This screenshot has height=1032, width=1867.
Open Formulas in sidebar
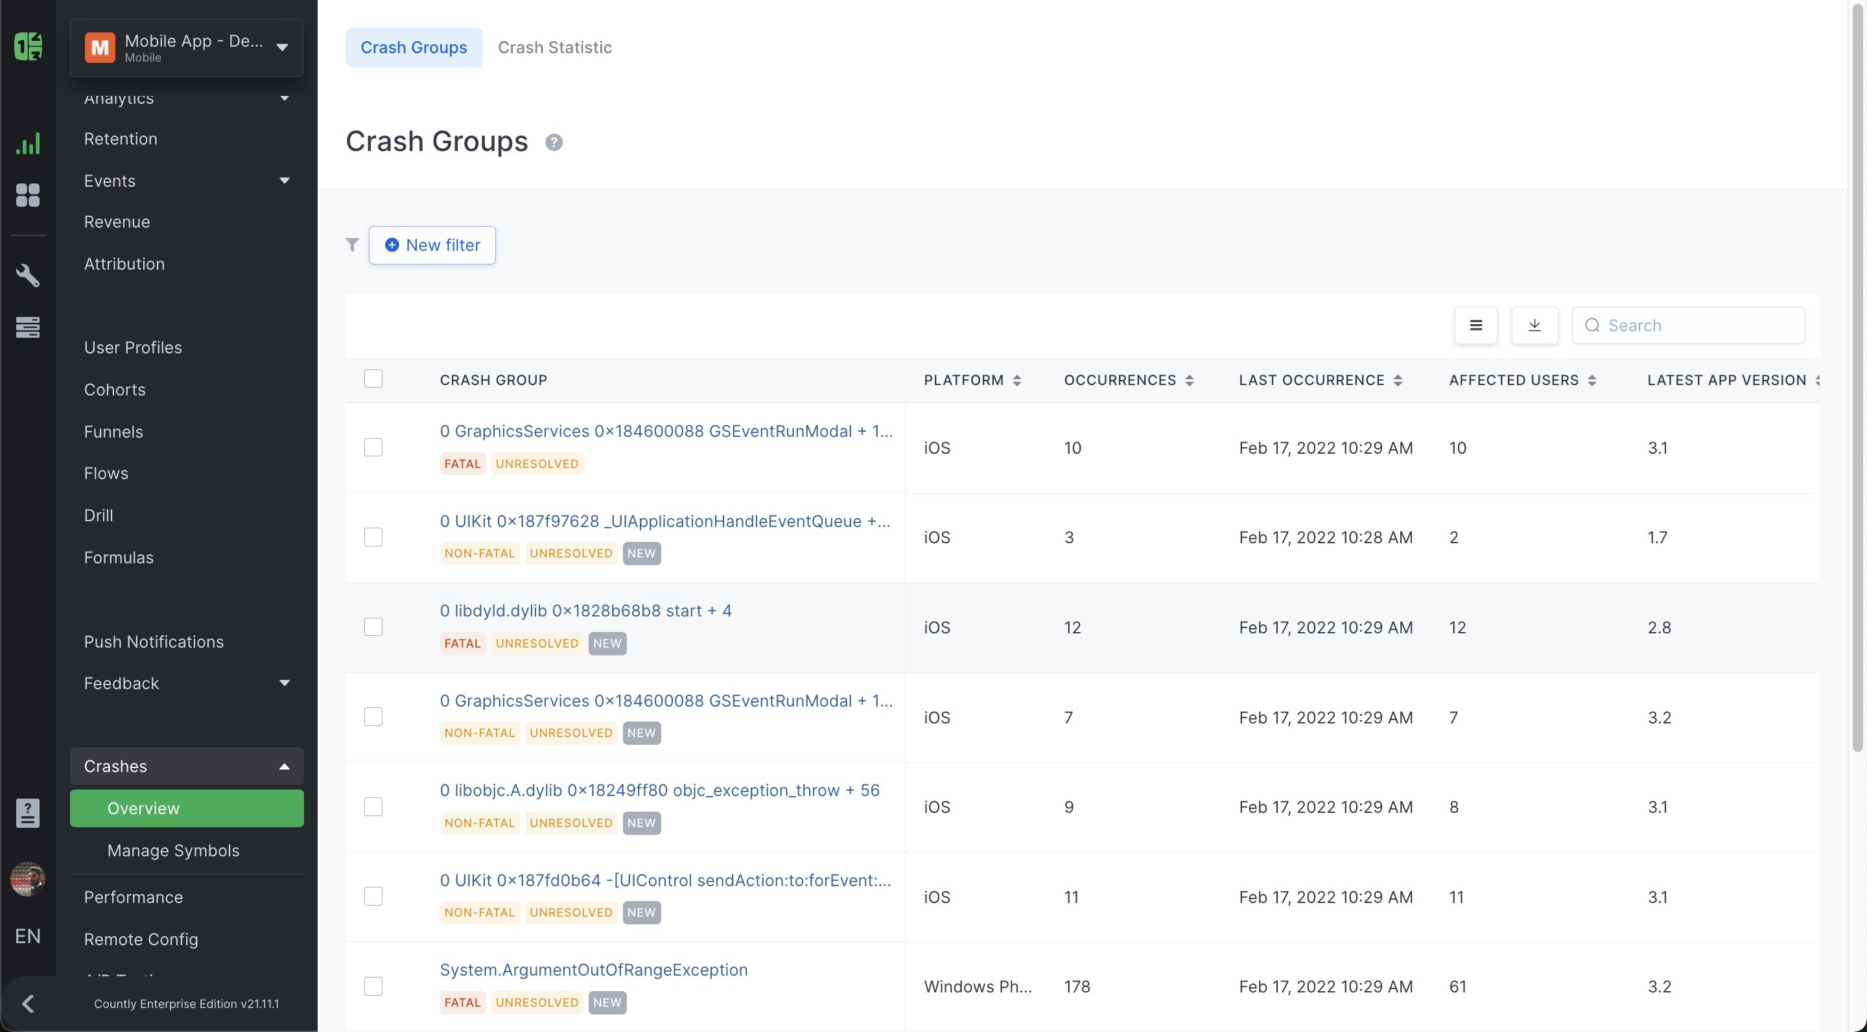(x=119, y=557)
